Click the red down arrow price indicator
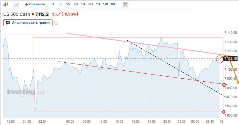The height and width of the screenshot is (125, 239). tap(33, 14)
